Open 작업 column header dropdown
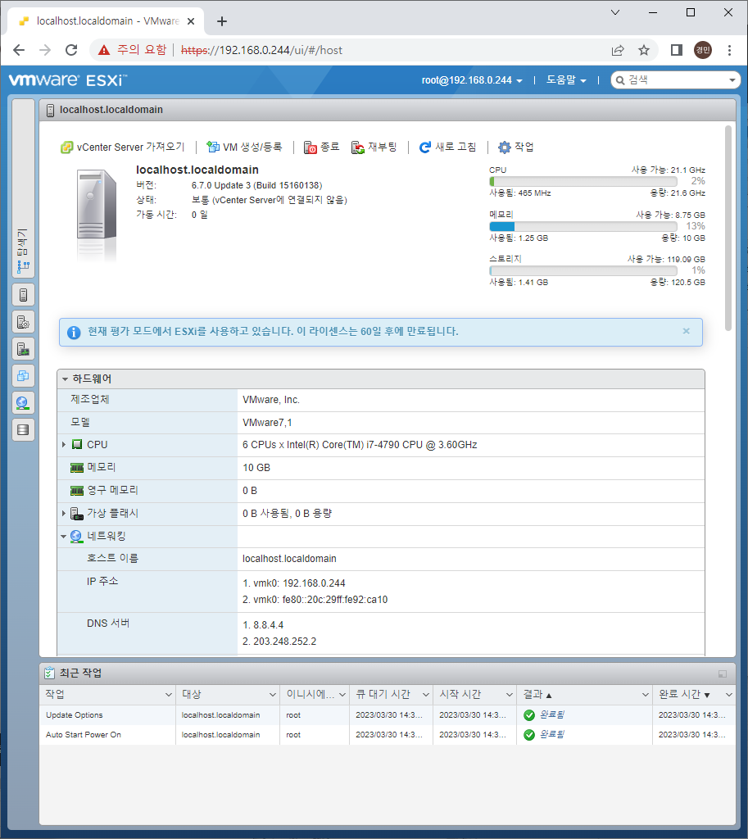This screenshot has height=839, width=748. pos(169,695)
